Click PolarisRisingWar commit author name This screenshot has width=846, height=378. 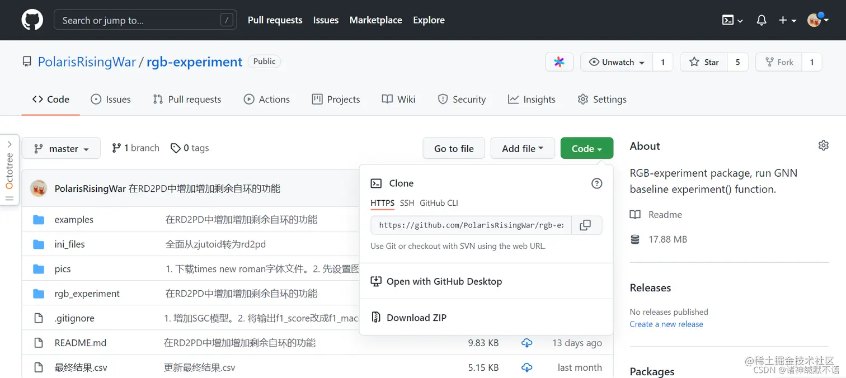coord(90,188)
